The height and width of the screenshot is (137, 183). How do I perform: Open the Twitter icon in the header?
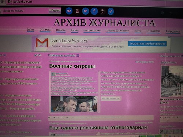pyautogui.click(x=85, y=11)
